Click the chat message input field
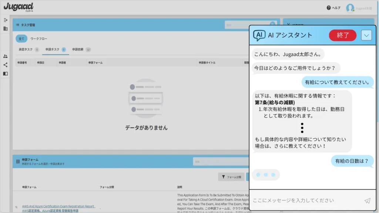Image resolution: width=379 pixels, height=213 pixels. [305, 200]
